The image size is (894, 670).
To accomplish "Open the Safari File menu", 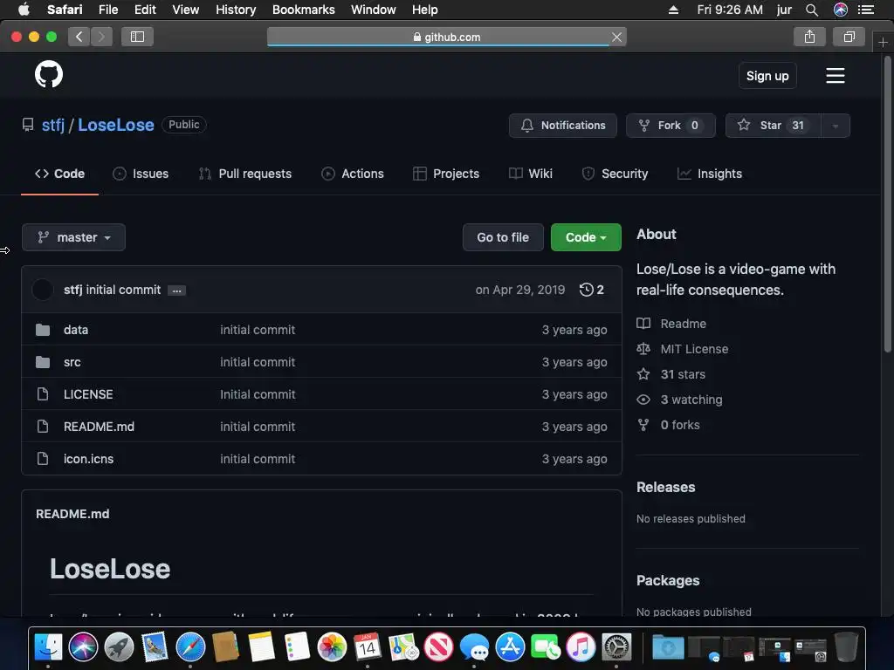I will click(x=107, y=10).
